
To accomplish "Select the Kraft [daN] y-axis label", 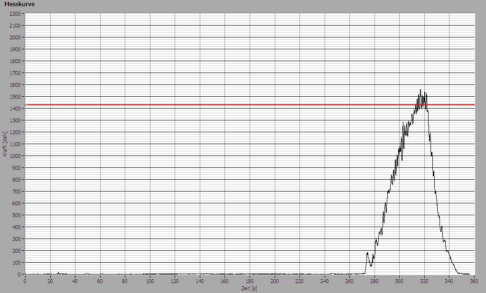I will click(x=5, y=144).
